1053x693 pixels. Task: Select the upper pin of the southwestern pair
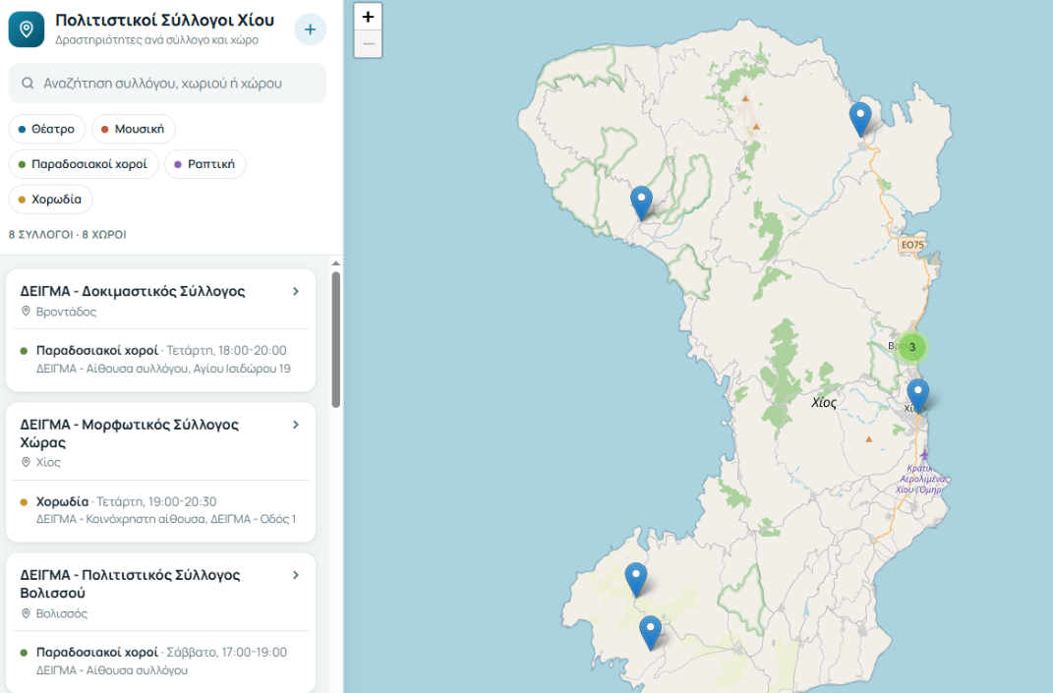(x=636, y=580)
